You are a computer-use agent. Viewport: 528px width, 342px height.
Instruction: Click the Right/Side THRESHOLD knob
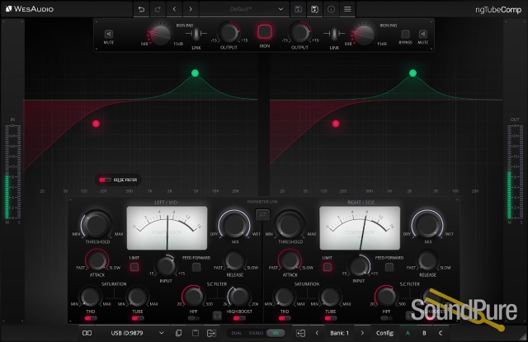pos(289,224)
